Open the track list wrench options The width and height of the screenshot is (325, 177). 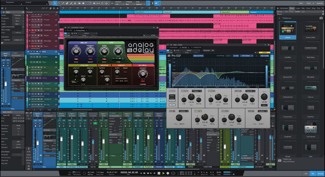pyautogui.click(x=27, y=9)
